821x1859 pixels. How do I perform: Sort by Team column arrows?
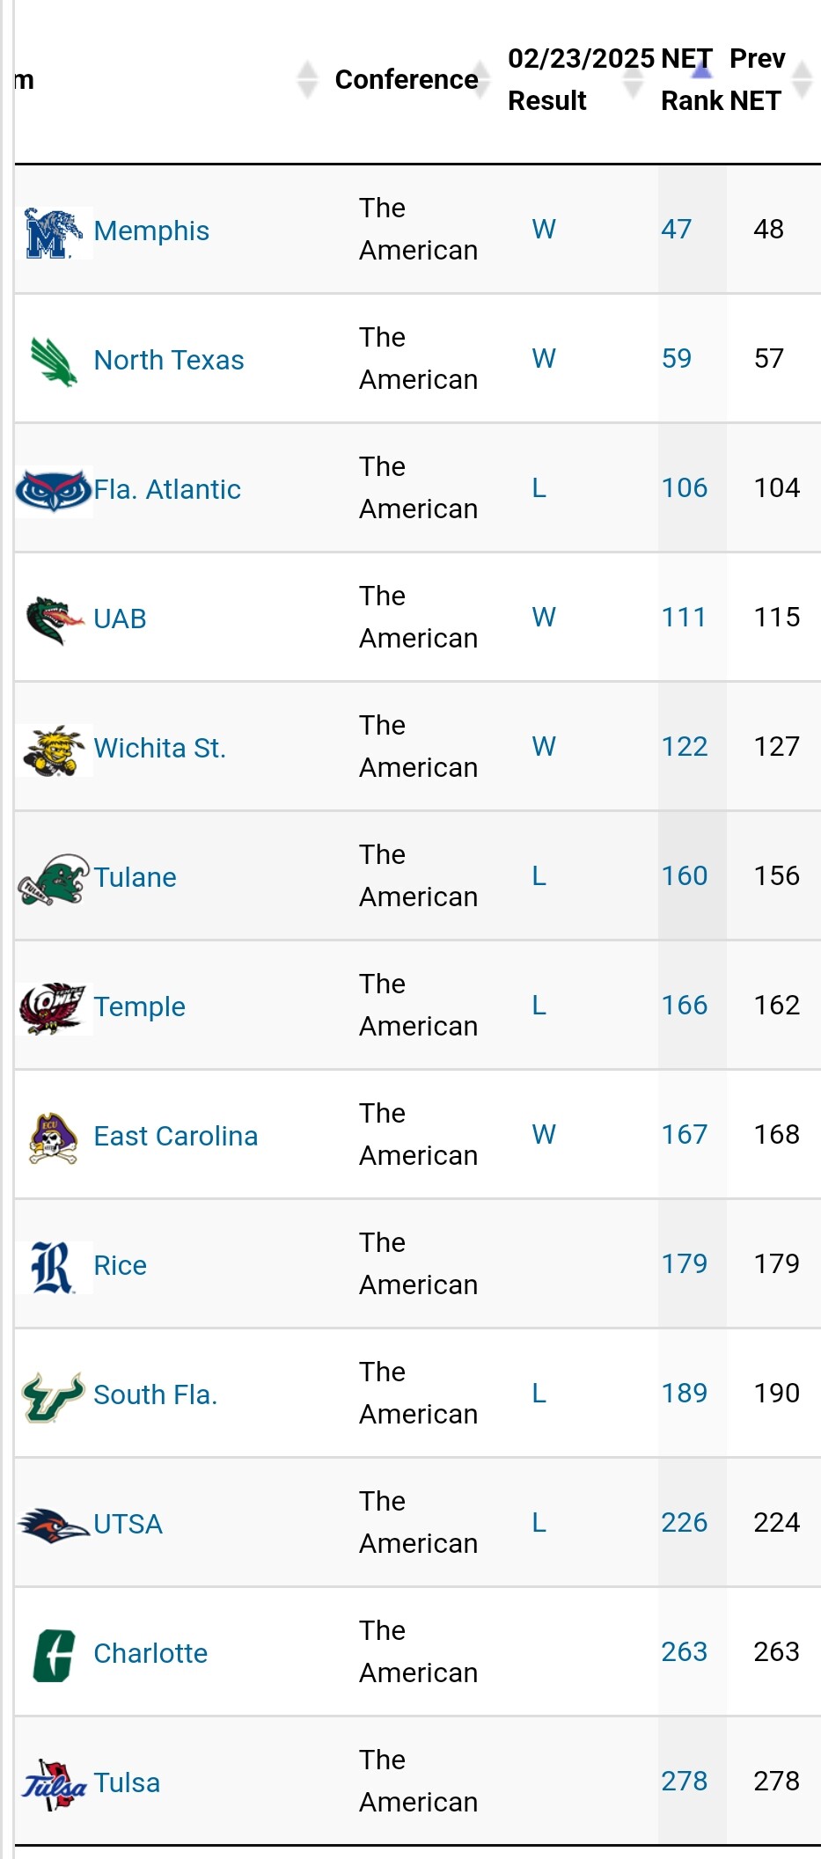(x=307, y=80)
